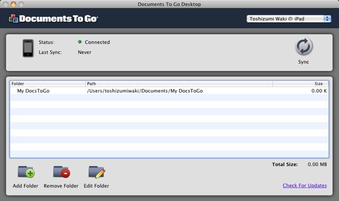
Task: Click the phone device icon
Action: [28, 48]
